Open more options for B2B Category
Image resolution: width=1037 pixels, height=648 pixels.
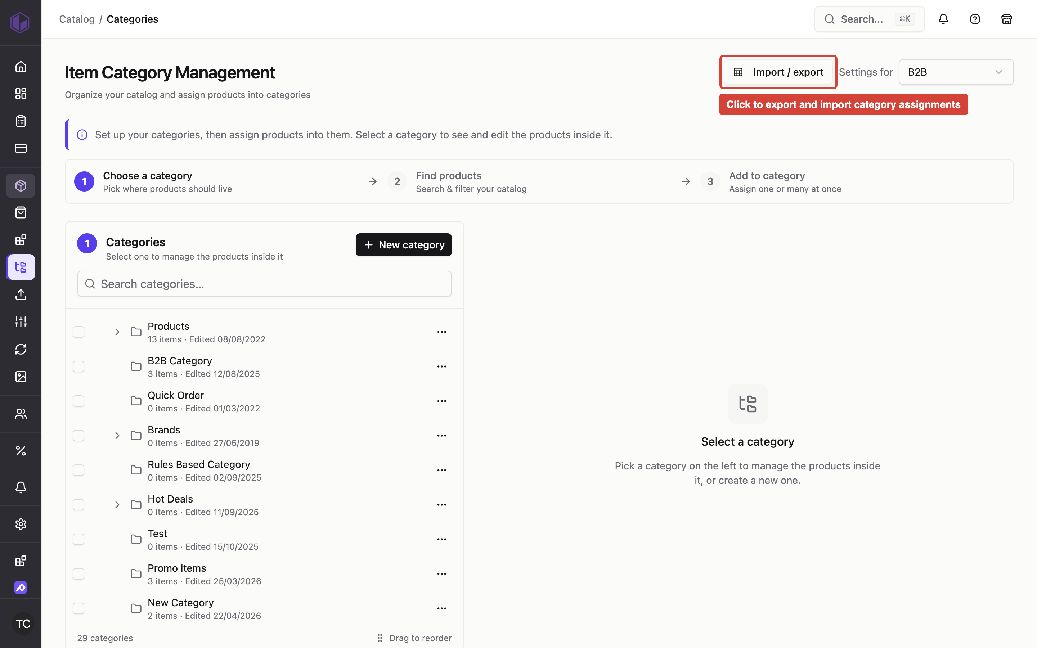pyautogui.click(x=442, y=366)
